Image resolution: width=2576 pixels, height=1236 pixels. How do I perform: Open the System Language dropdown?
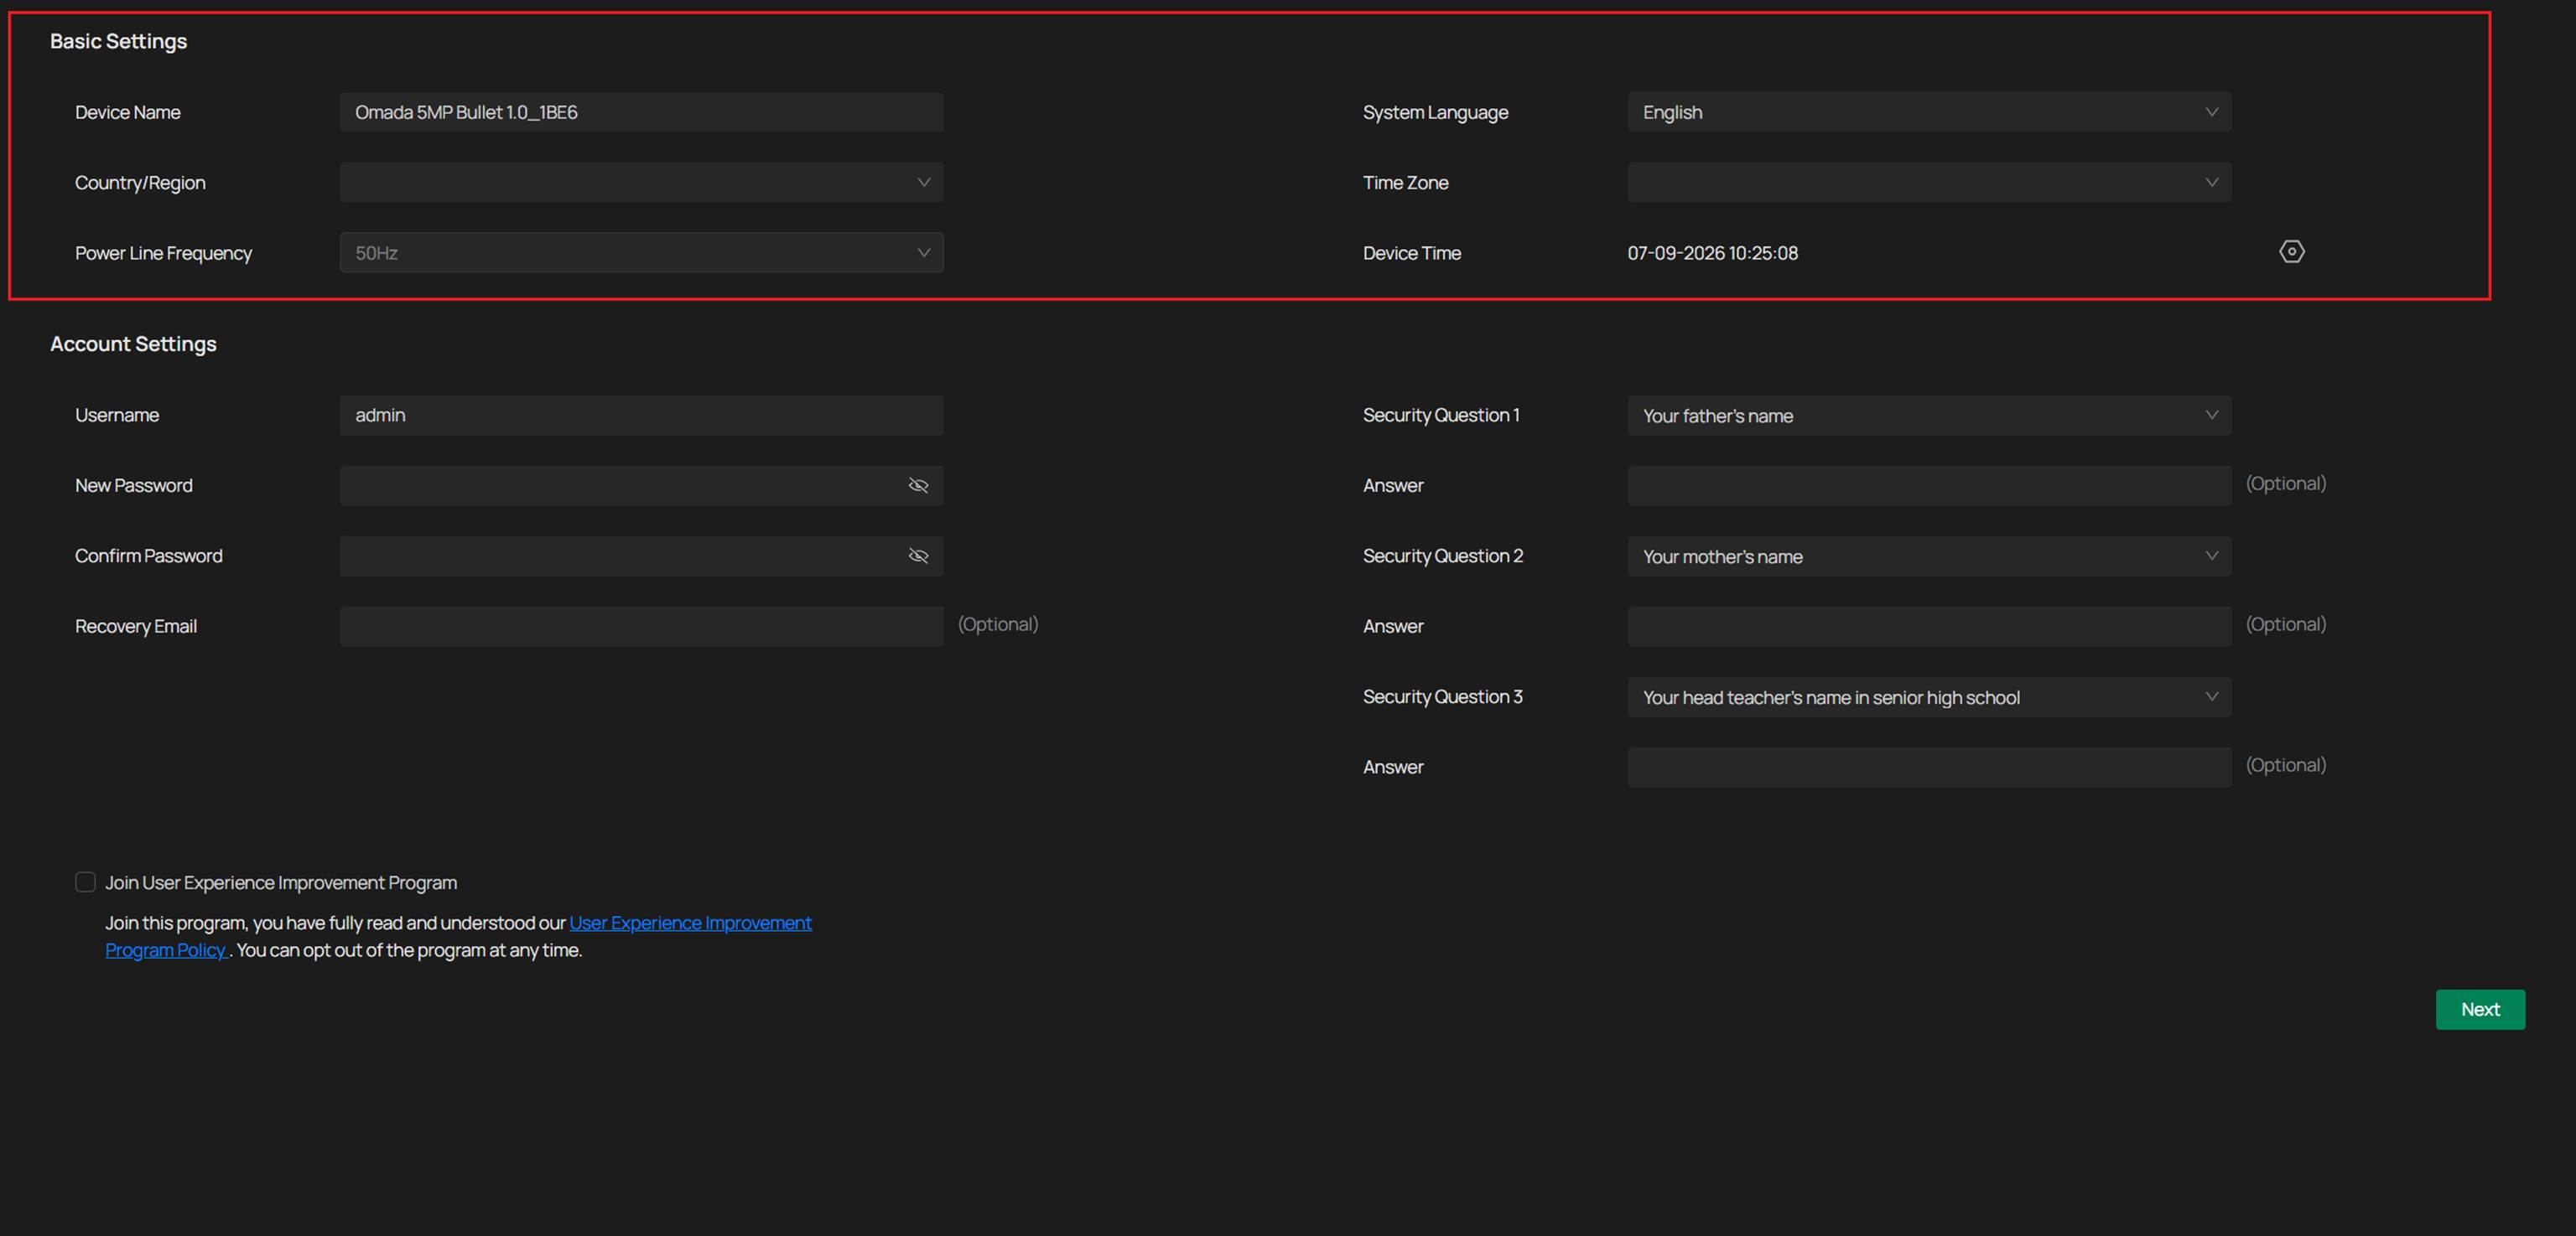point(1929,112)
